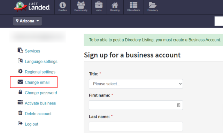This screenshot has width=223, height=133.
Task: Expand the Arizona location dropdown
Action: pos(28,21)
